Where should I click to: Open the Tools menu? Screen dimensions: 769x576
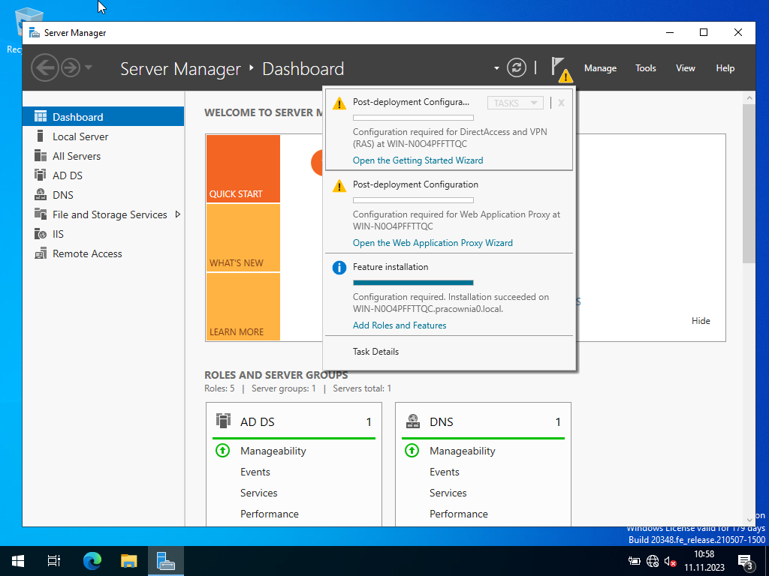[645, 68]
